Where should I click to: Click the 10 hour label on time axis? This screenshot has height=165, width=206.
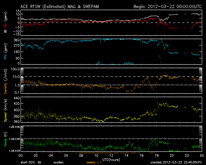pos(96,156)
